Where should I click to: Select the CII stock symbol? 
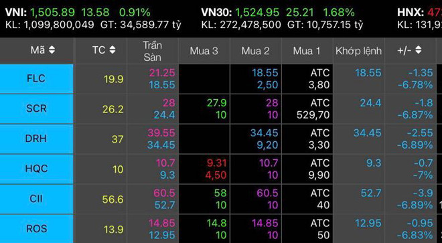(x=36, y=199)
